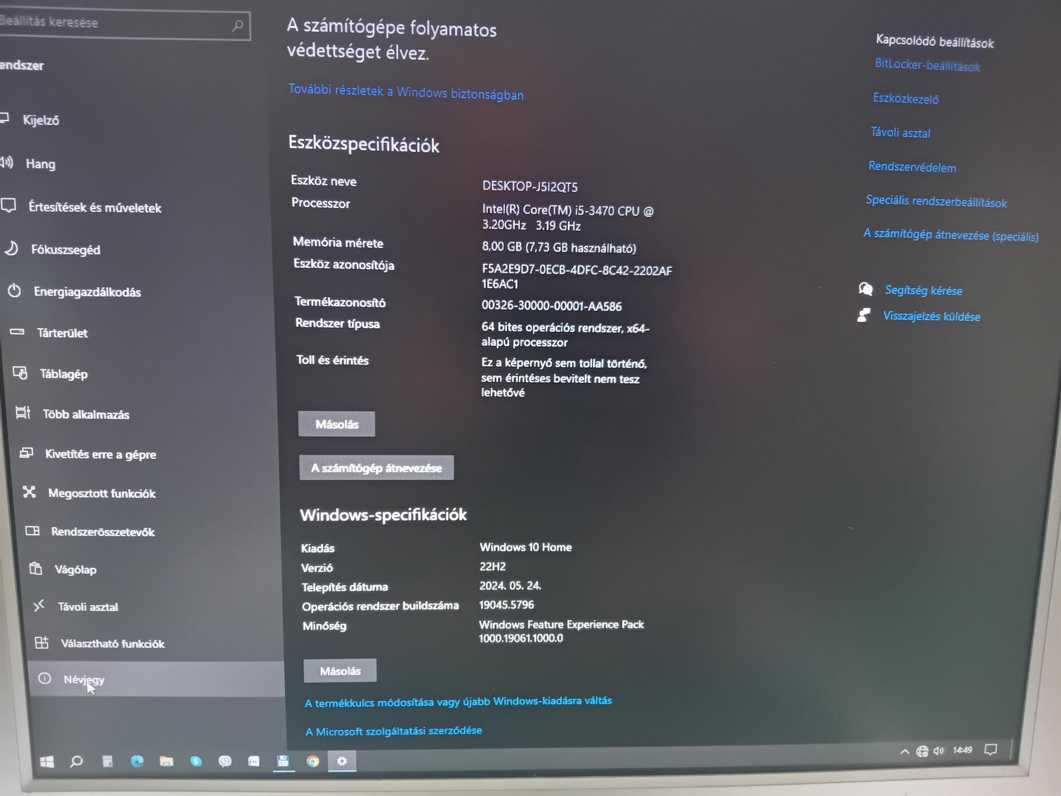Image resolution: width=1061 pixels, height=796 pixels.
Task: Click the floppy disk taskbar icon
Action: [283, 760]
